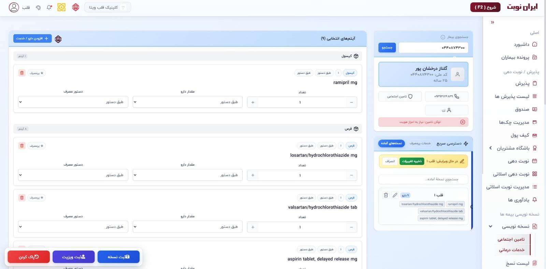The width and height of the screenshot is (546, 269).
Task: Decrease valsartan/hydrochlorothiazide quantity with minus
Action: [351, 227]
